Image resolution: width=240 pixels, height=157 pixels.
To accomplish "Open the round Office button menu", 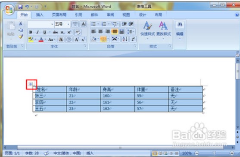I will pyautogui.click(x=9, y=9).
